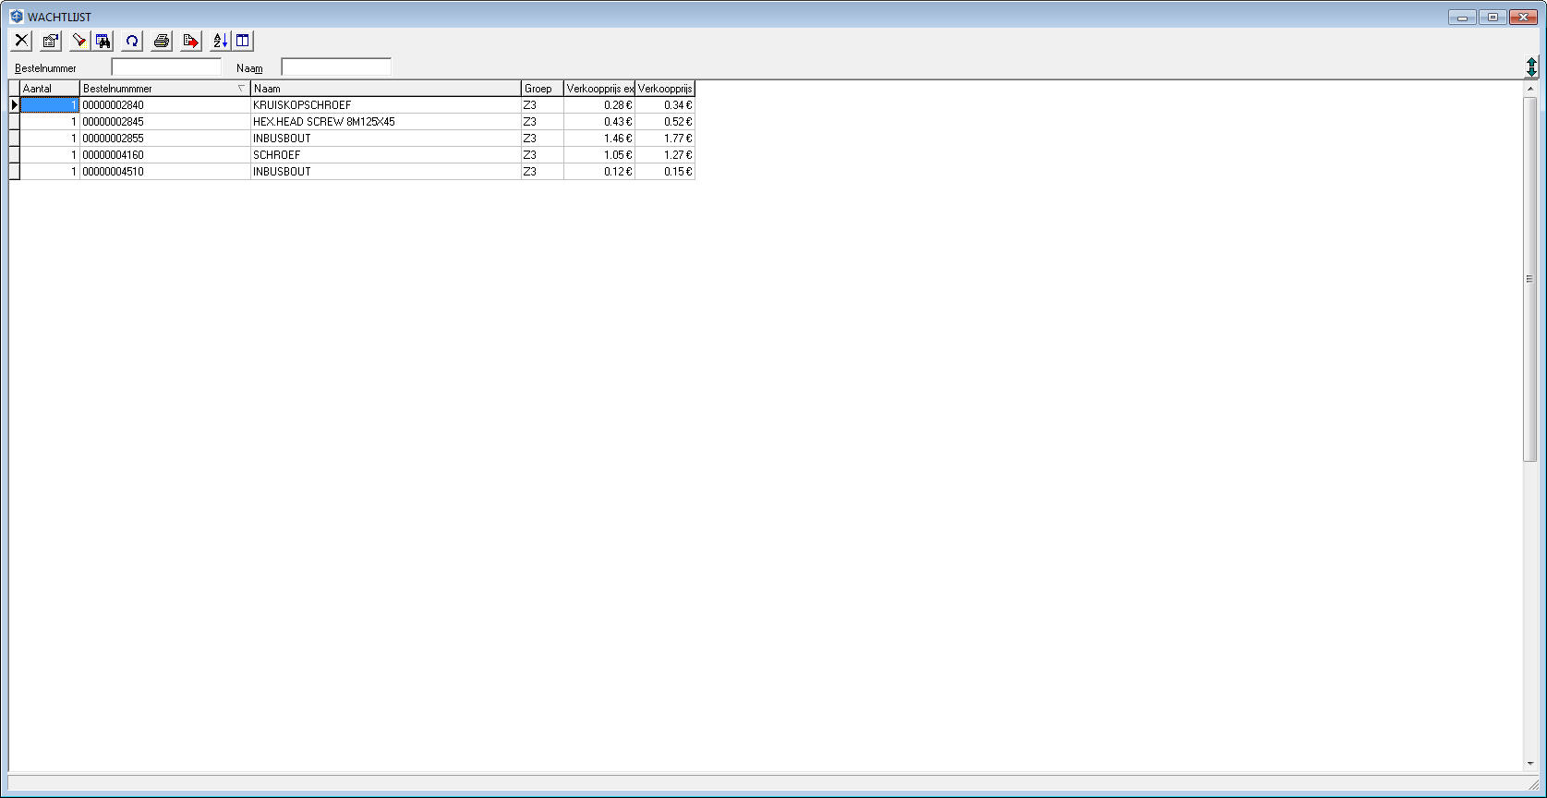Select order number 00000002840
The width and height of the screenshot is (1547, 798).
tap(165, 105)
